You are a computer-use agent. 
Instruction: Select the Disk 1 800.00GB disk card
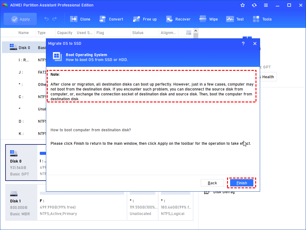tap(21, 203)
